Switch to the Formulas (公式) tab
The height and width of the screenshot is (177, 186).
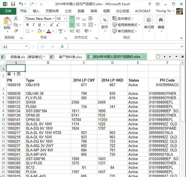click(68, 11)
